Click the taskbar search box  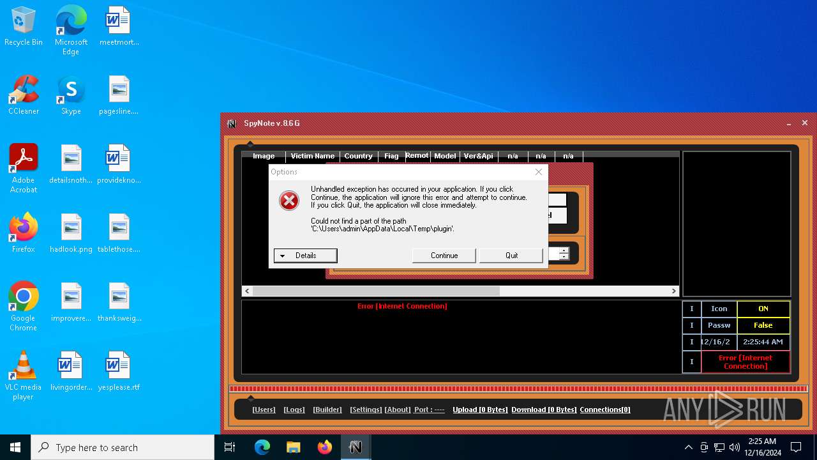pos(123,447)
